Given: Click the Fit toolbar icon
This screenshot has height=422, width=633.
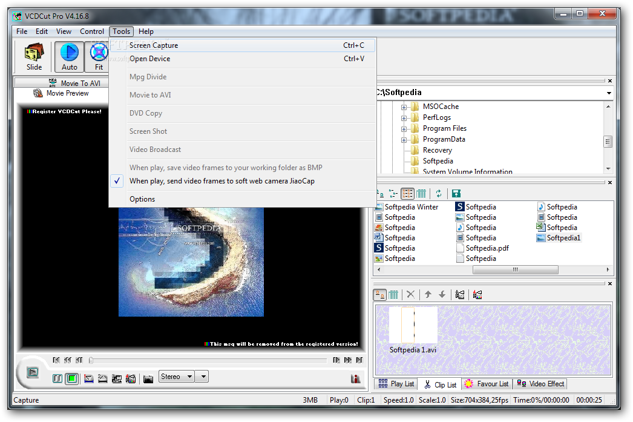Looking at the screenshot, I should point(99,56).
